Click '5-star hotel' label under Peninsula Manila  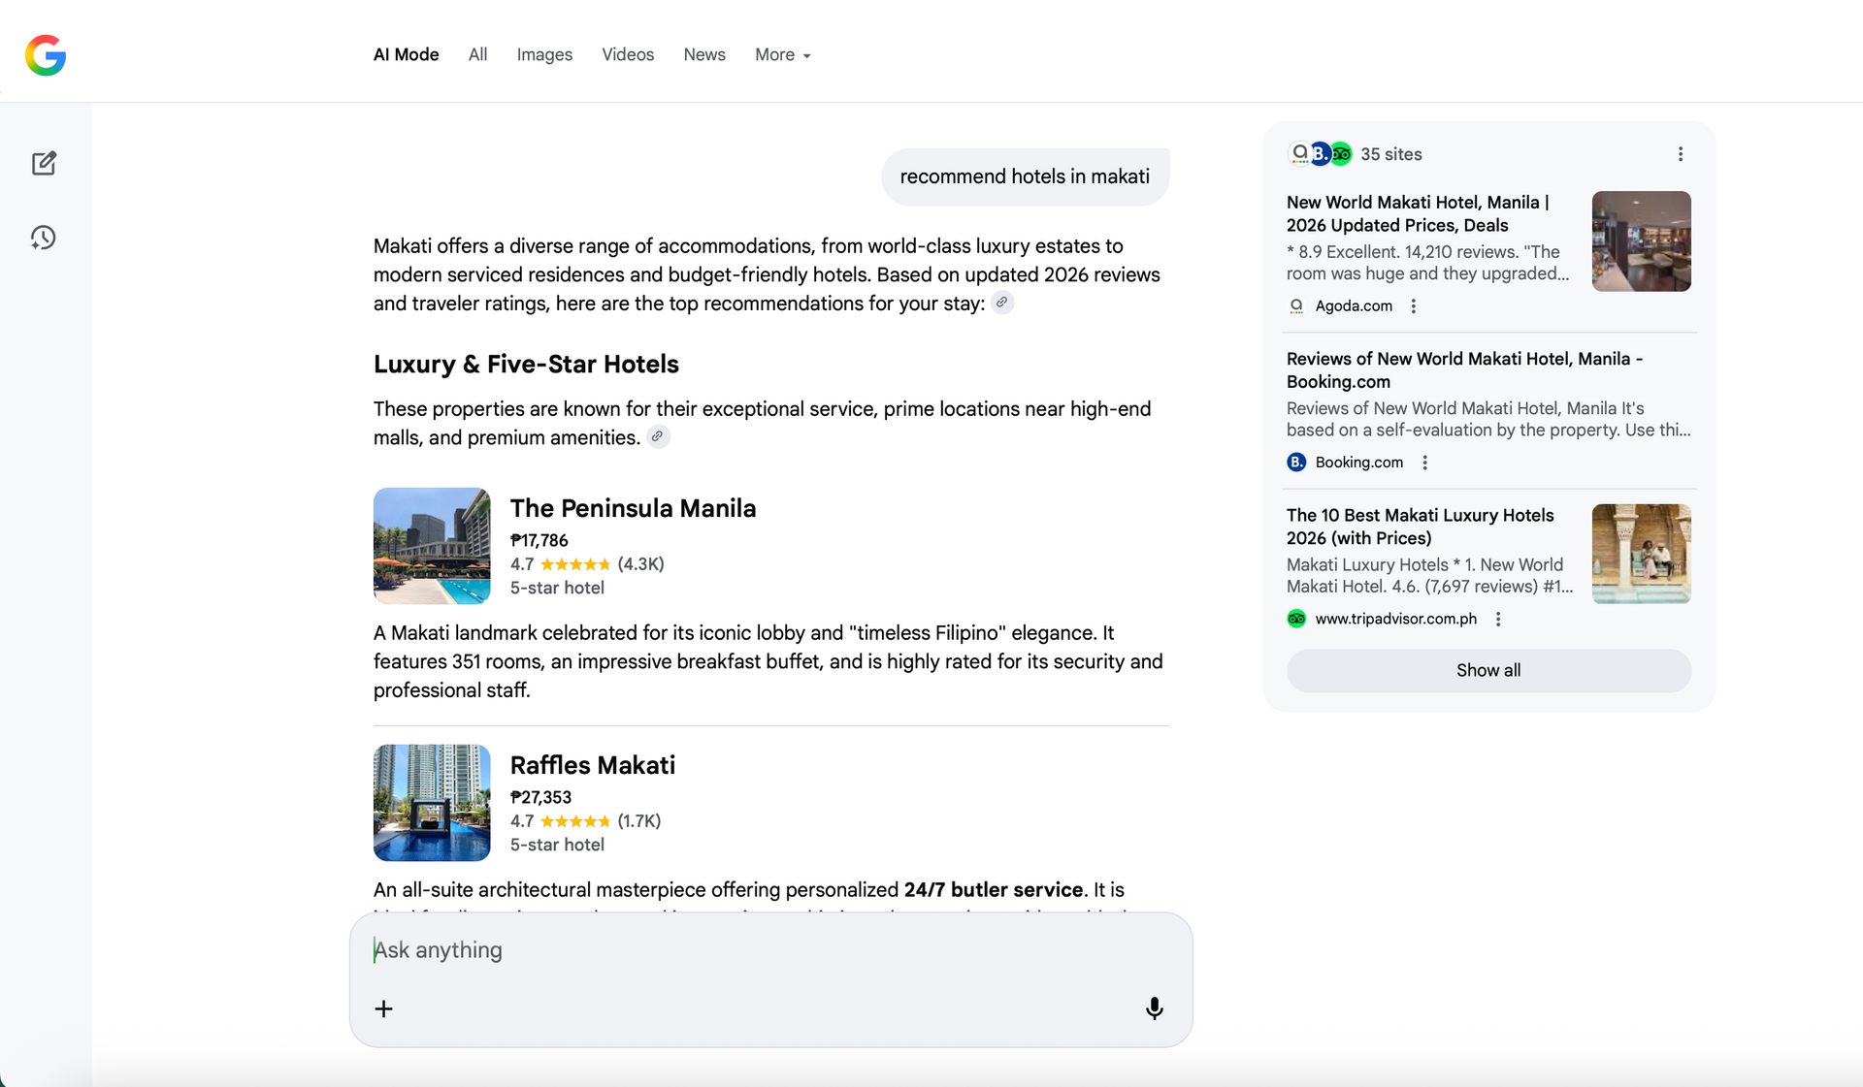pyautogui.click(x=557, y=588)
